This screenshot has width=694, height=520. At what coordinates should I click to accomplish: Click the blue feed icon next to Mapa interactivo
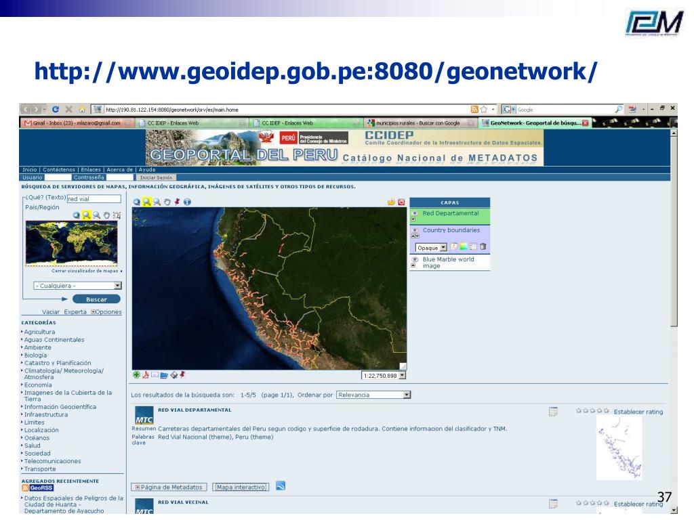pos(281,486)
